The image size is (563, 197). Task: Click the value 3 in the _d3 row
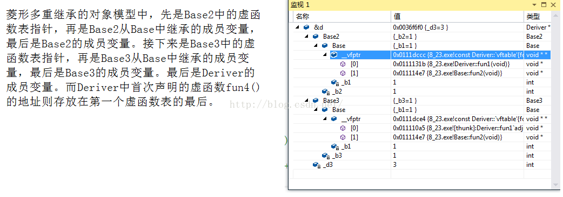coord(394,165)
